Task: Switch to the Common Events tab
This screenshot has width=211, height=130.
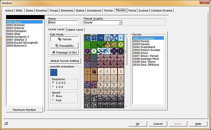Action: 161,11
